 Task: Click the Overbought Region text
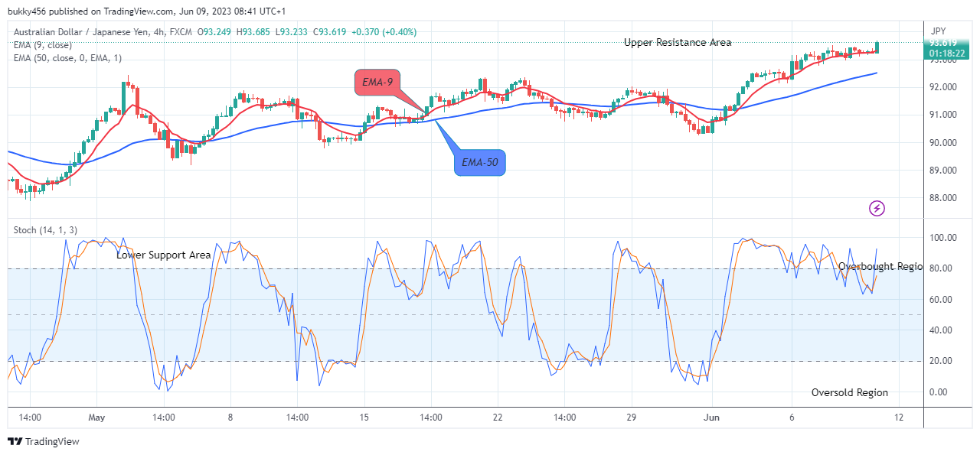[880, 267]
